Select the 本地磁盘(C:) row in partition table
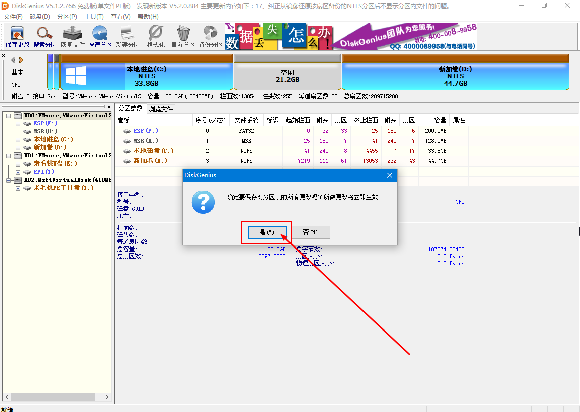580x412 pixels. [x=292, y=151]
